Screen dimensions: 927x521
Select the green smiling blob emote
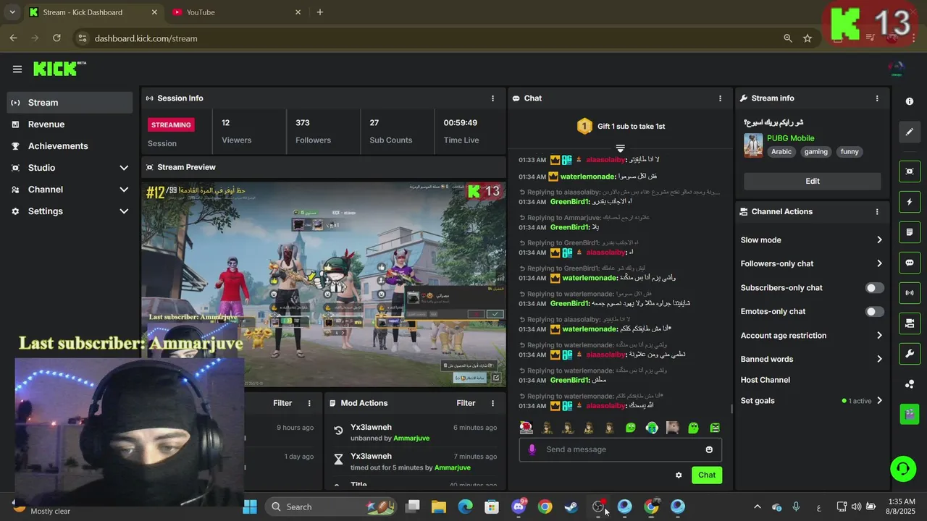coord(631,428)
